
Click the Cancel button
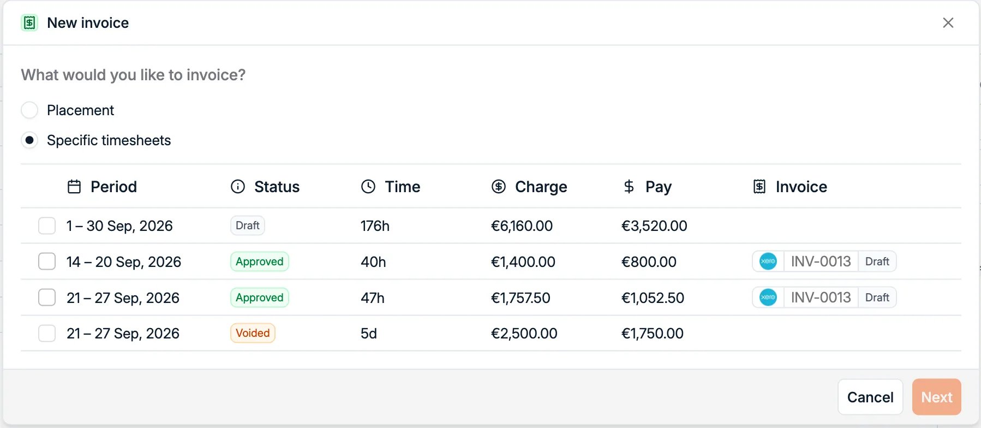pyautogui.click(x=870, y=397)
